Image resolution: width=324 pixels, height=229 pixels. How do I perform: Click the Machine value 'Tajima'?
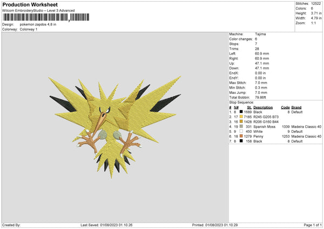coord(260,34)
